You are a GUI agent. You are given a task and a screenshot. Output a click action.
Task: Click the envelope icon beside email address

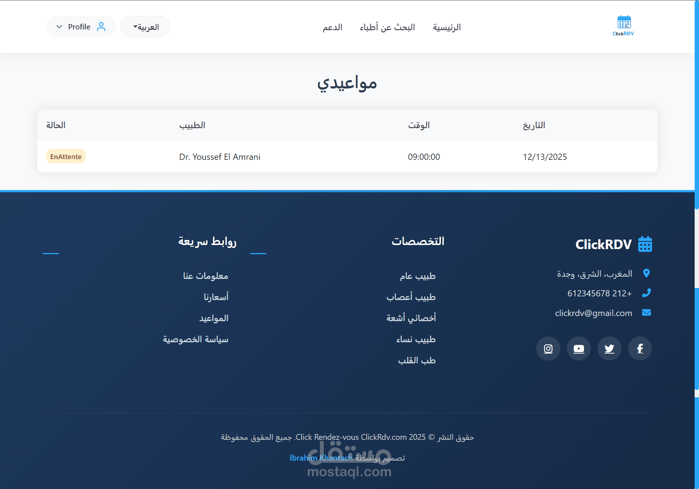coord(646,313)
